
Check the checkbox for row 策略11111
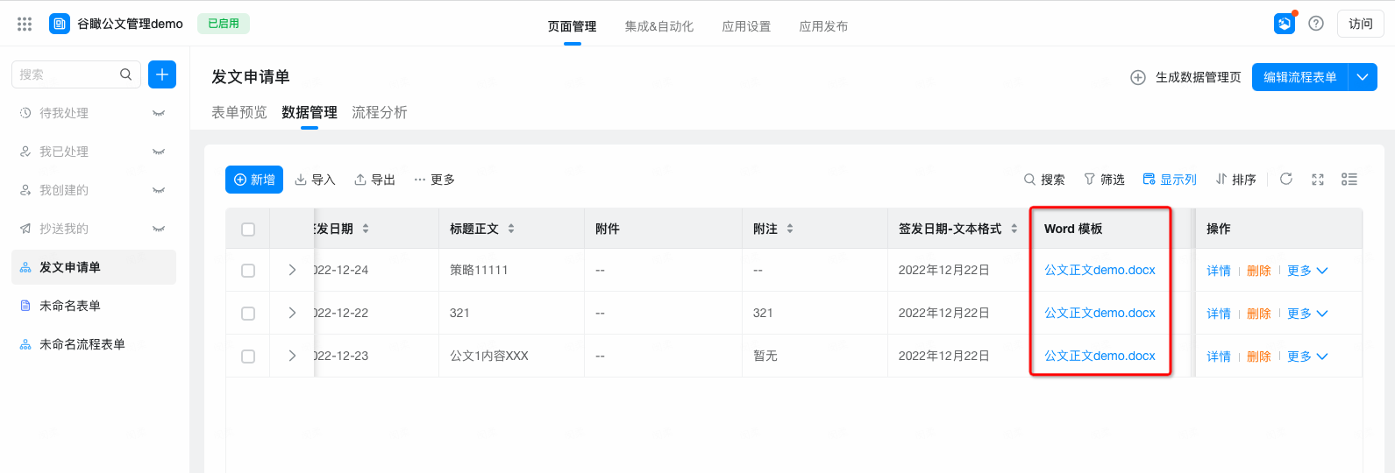coord(248,271)
